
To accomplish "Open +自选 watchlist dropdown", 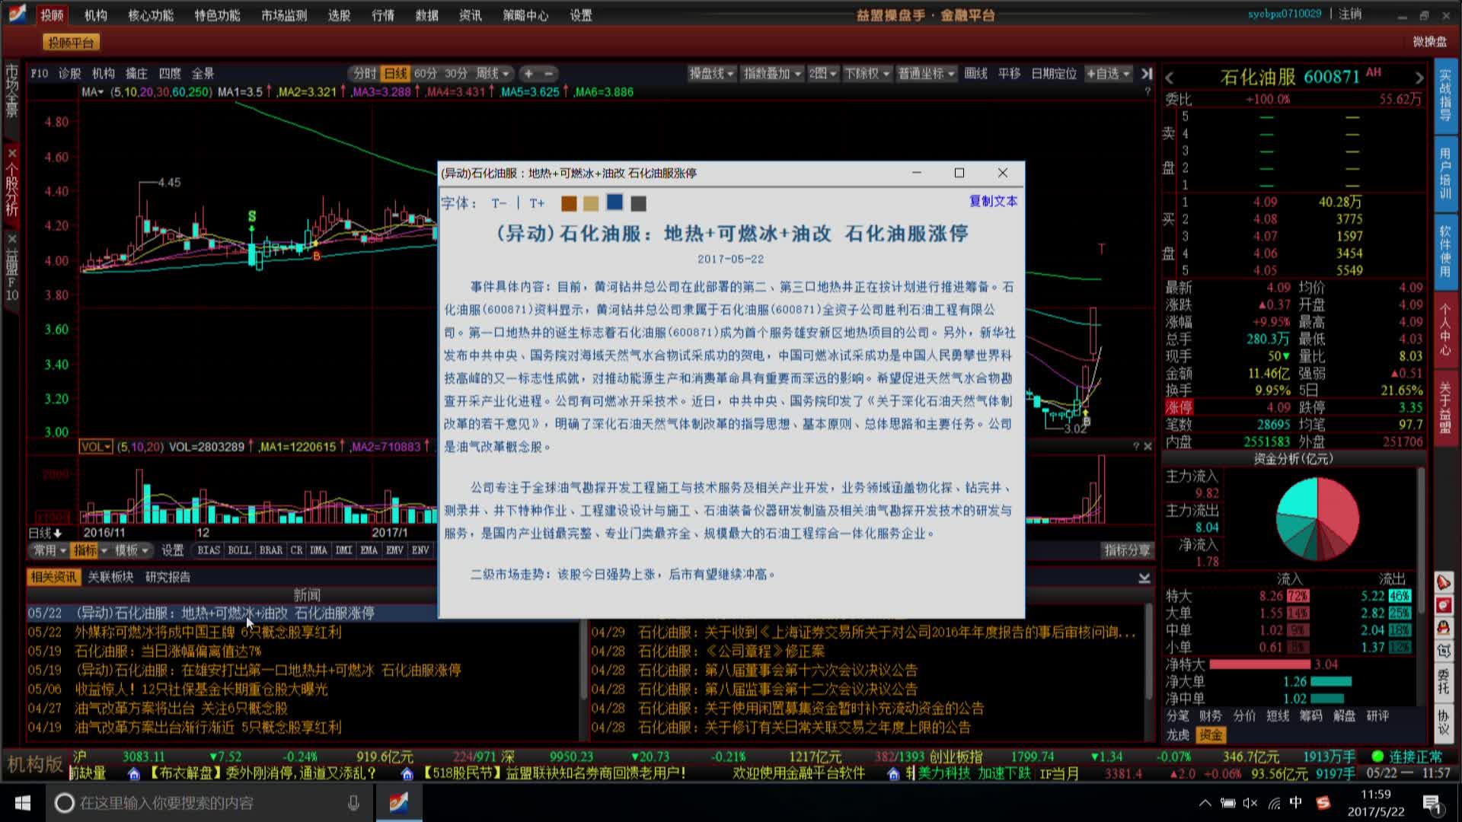I will [x=1108, y=74].
